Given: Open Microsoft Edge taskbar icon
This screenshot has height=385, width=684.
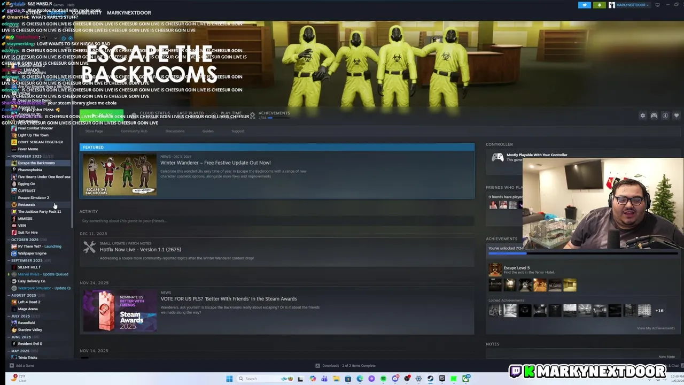Looking at the screenshot, I should (360, 379).
